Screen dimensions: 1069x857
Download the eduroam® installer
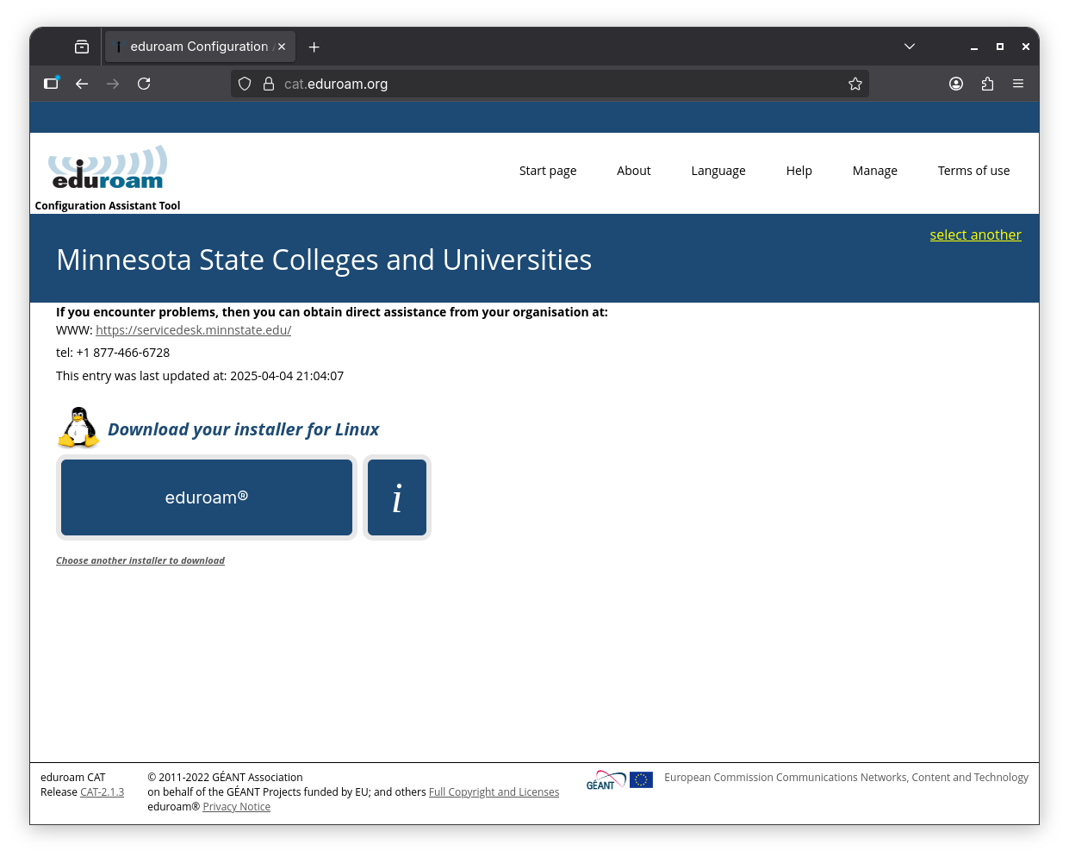[x=206, y=497]
